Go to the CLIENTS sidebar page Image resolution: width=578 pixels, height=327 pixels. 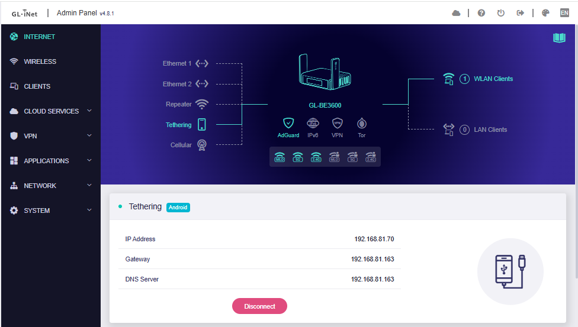[37, 86]
